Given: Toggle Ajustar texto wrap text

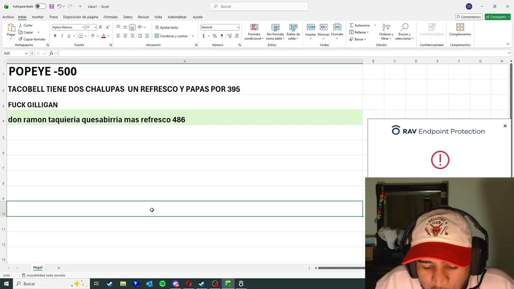Looking at the screenshot, I should click(x=166, y=27).
